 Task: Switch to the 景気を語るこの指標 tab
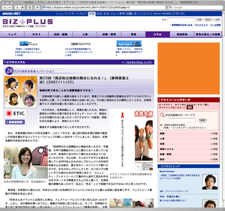[x=208, y=34]
